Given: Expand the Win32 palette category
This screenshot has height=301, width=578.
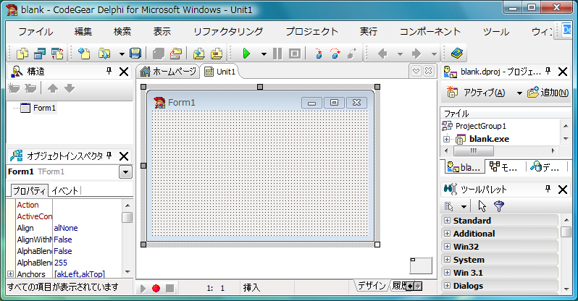Looking at the screenshot, I should pos(447,246).
